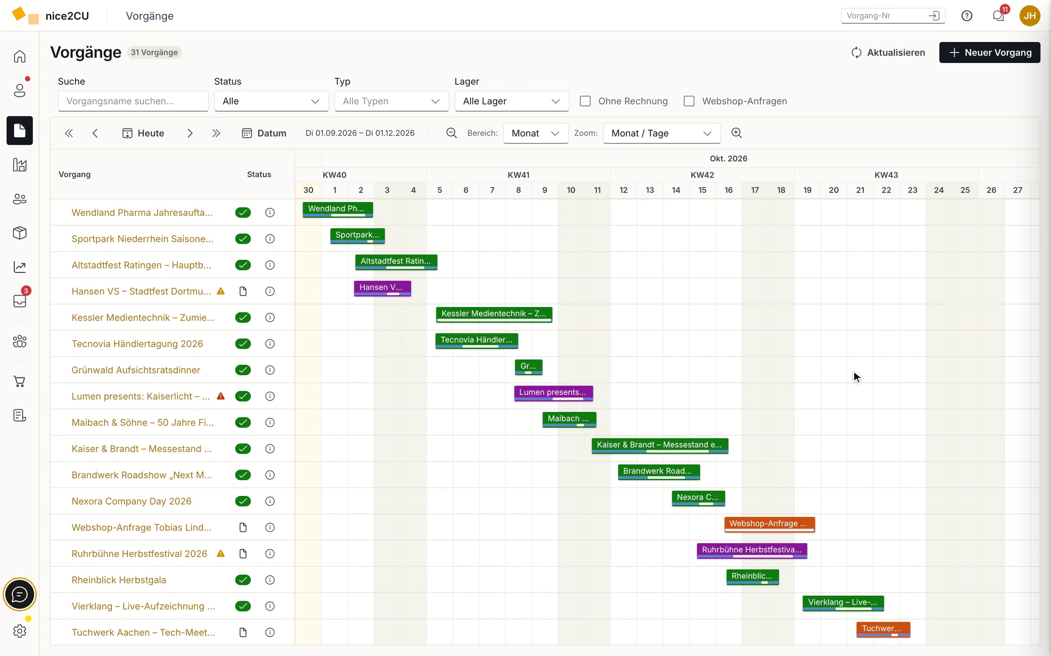Go to previous period with left chevron
Image resolution: width=1051 pixels, height=656 pixels.
click(95, 133)
